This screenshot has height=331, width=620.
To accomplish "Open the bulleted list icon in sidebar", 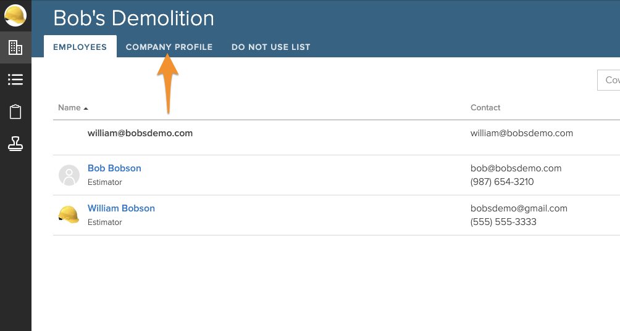I will pos(15,80).
